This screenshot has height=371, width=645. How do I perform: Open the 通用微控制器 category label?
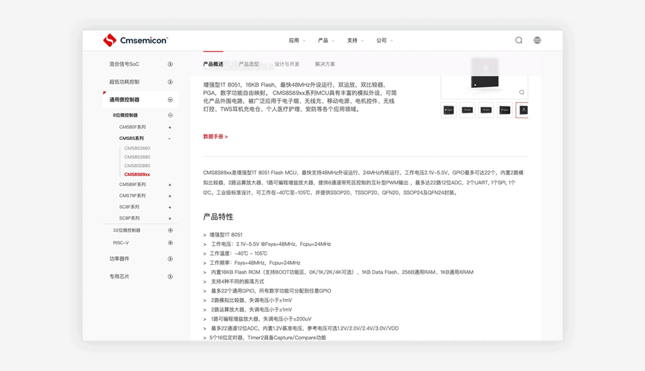tap(124, 99)
